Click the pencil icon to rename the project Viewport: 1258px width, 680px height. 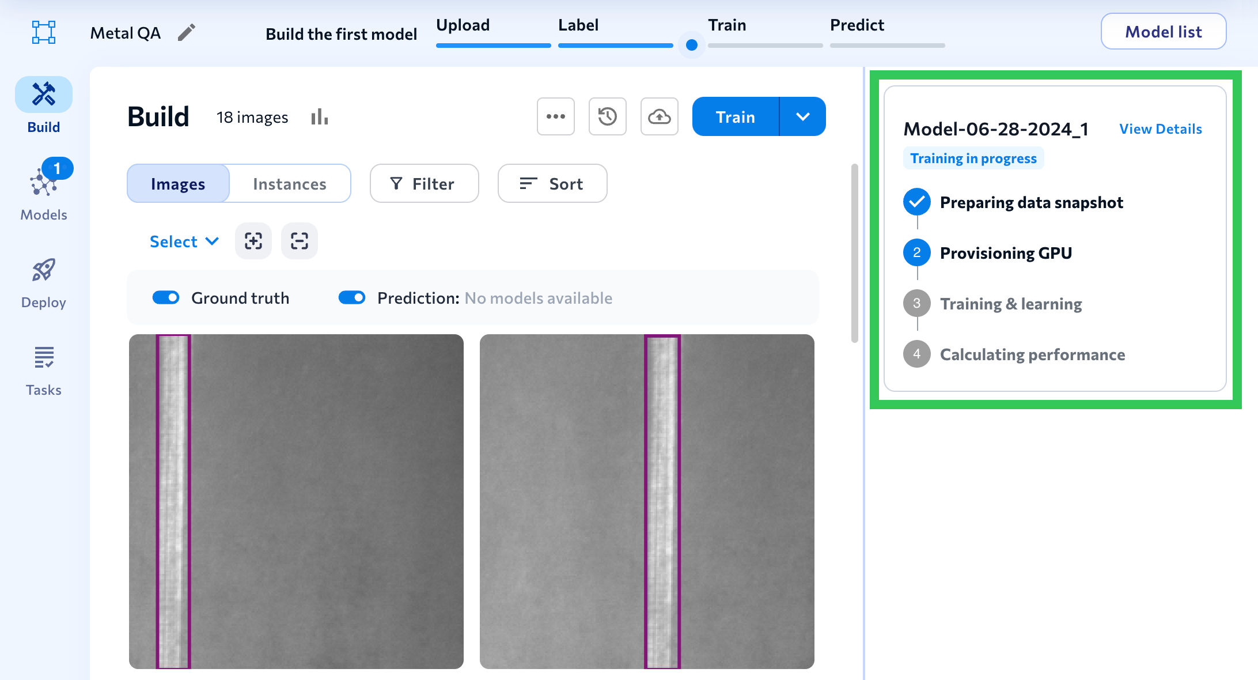click(x=186, y=33)
